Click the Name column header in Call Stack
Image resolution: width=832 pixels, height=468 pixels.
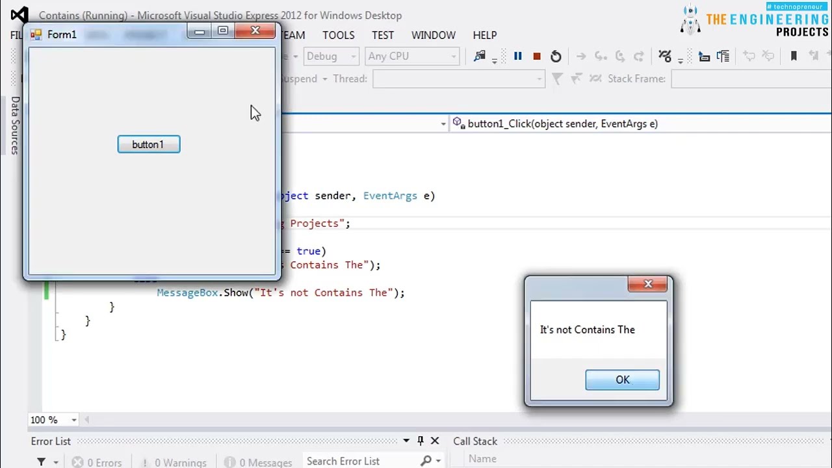pyautogui.click(x=482, y=459)
